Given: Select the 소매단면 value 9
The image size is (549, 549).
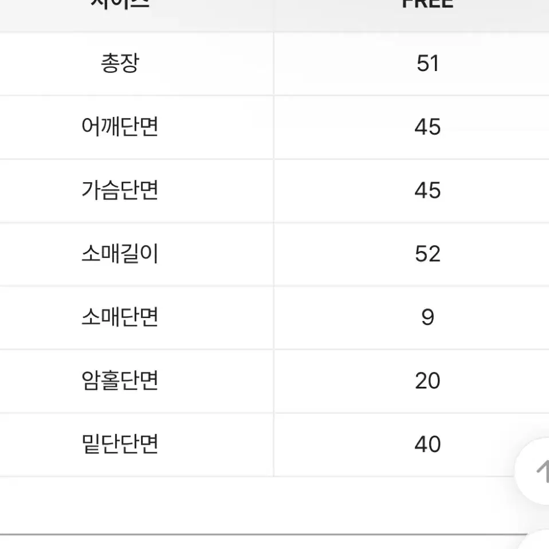Looking at the screenshot, I should click(x=428, y=317).
